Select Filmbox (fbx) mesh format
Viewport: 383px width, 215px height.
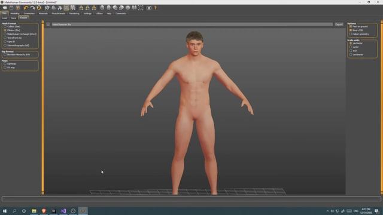coord(12,30)
